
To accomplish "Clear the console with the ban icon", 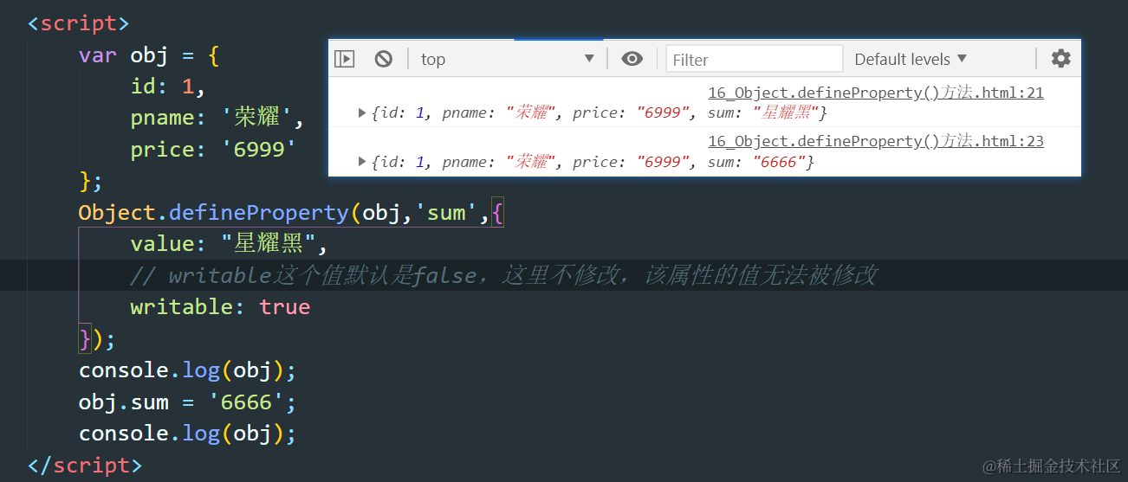I will tap(384, 59).
